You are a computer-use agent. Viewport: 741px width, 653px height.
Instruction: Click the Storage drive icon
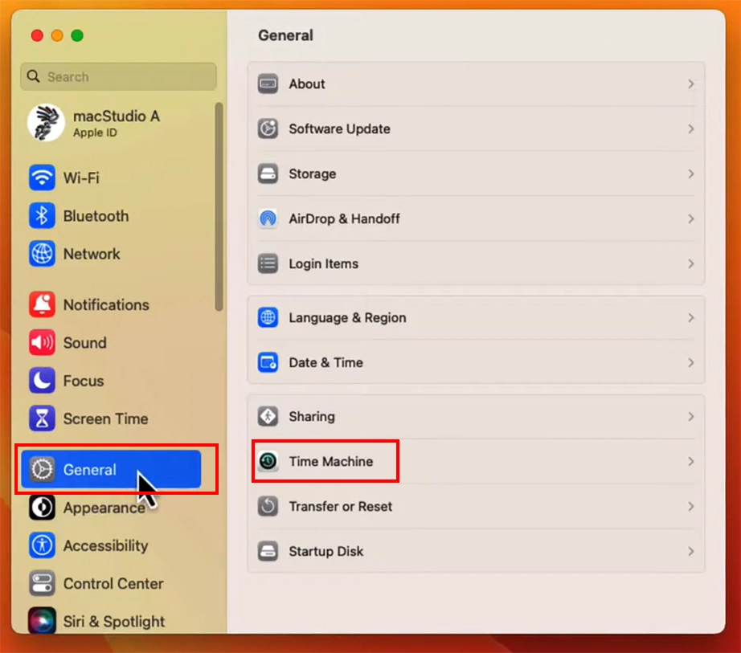[268, 173]
